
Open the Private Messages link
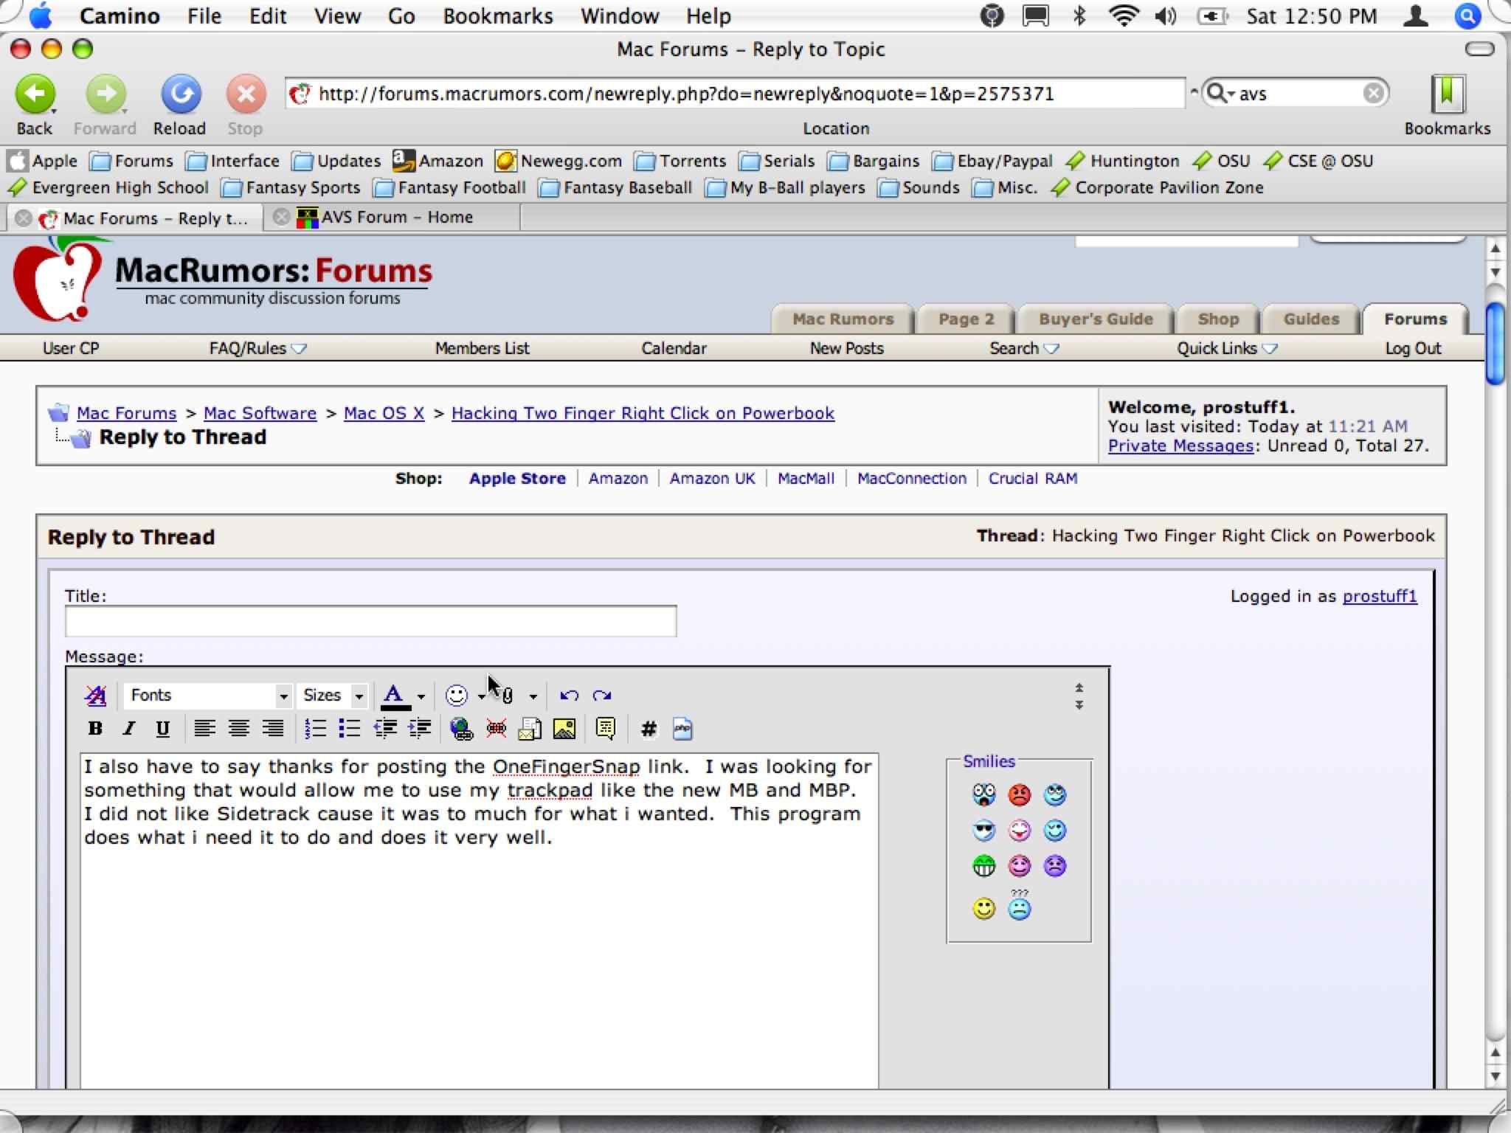click(1180, 446)
